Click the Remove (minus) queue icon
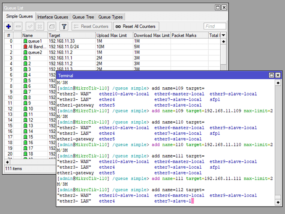This screenshot has width=285, height=214. (18, 27)
